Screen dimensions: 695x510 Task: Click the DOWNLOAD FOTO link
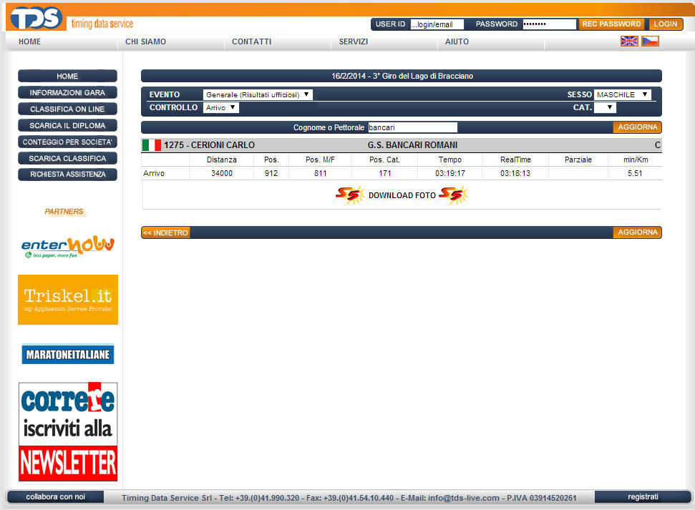(x=402, y=195)
